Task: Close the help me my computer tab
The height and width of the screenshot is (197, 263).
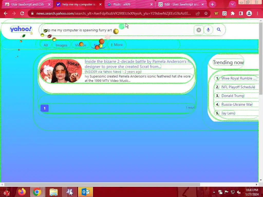Action: pos(100,5)
